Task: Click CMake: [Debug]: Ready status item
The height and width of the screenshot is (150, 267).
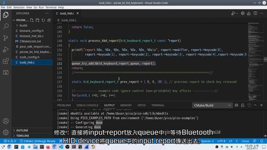Action: coord(38,141)
